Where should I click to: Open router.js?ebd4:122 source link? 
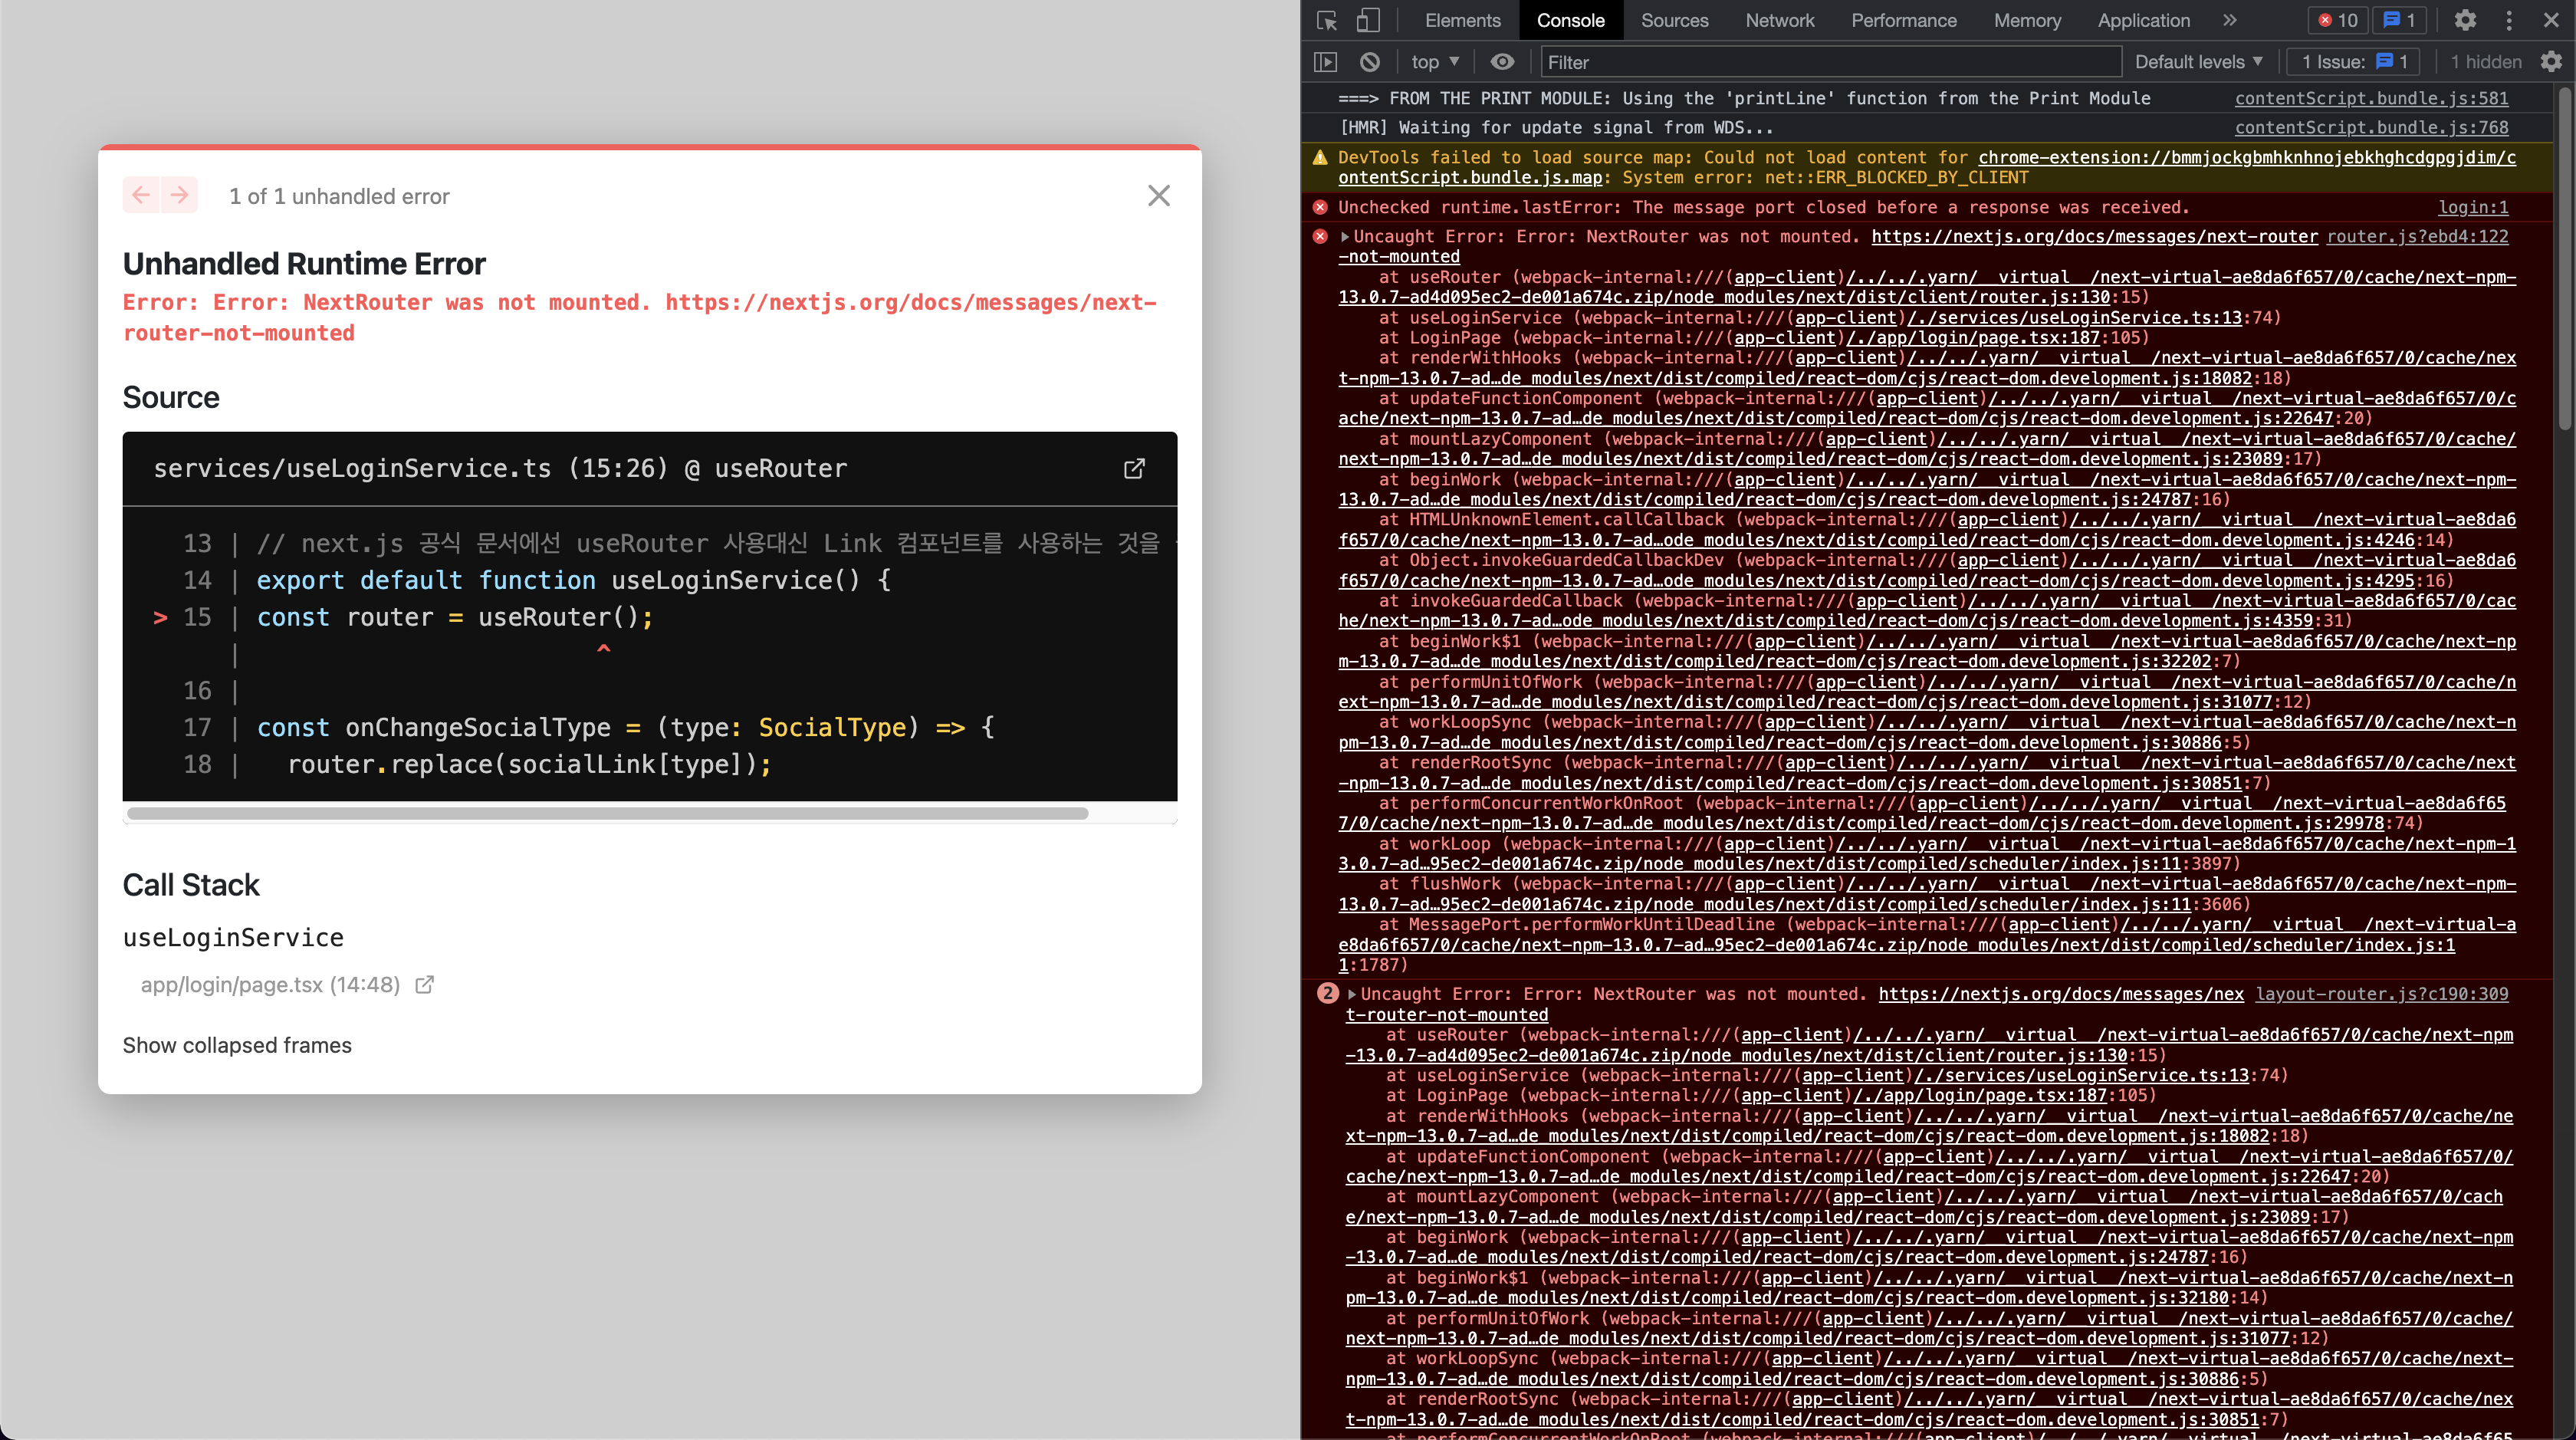[2417, 237]
